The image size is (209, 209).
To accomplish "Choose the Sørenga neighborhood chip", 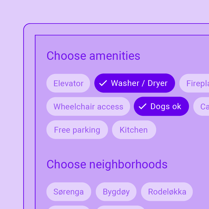I will (69, 192).
